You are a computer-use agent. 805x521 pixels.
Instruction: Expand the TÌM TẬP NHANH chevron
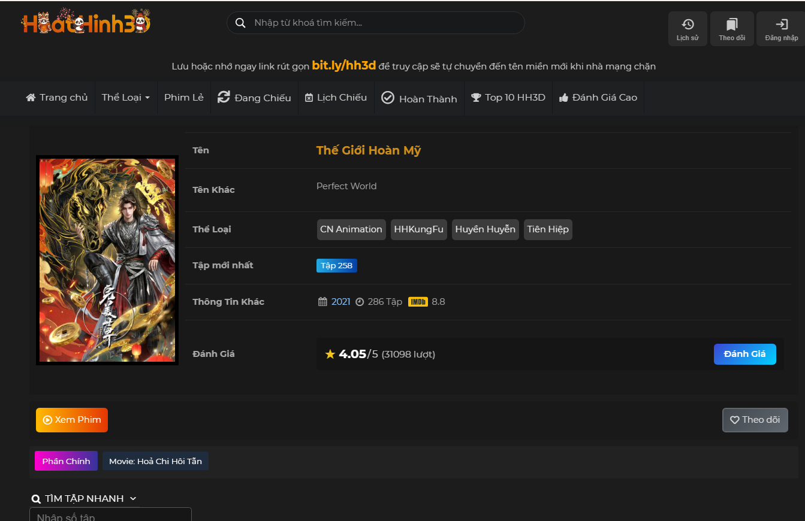(133, 498)
